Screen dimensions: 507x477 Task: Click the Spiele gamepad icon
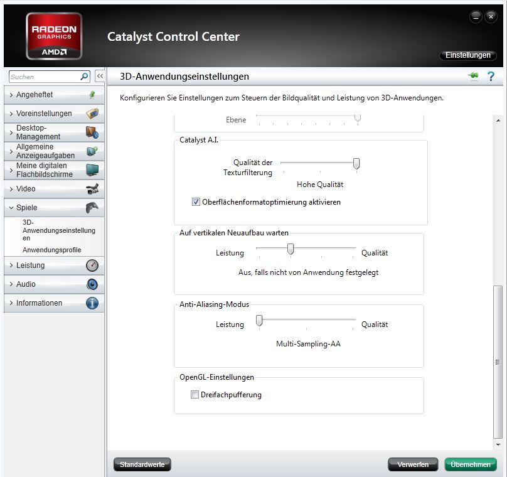click(x=92, y=208)
